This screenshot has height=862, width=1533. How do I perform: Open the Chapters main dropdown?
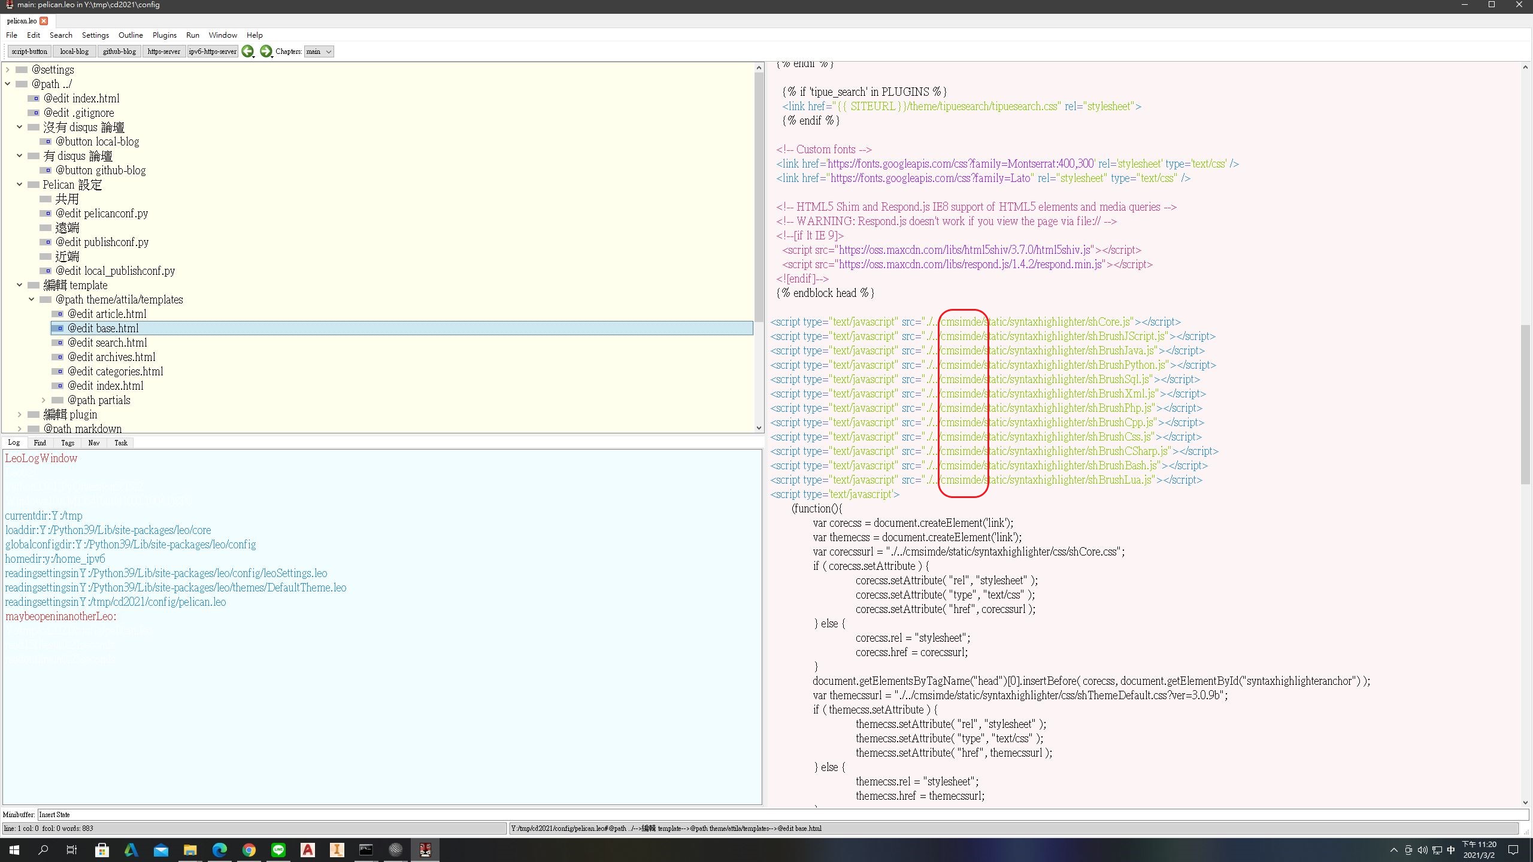(x=319, y=51)
